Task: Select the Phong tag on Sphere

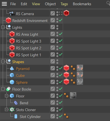Action: (73, 82)
